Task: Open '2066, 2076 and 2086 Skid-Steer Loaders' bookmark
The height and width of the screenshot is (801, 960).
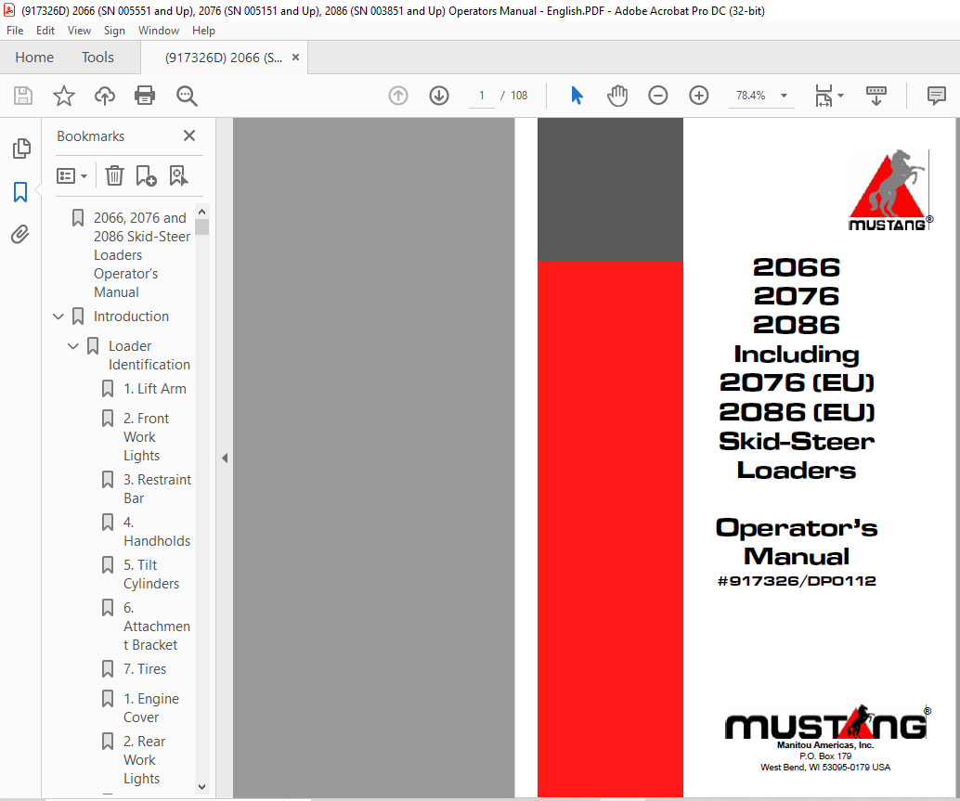Action: pyautogui.click(x=142, y=254)
